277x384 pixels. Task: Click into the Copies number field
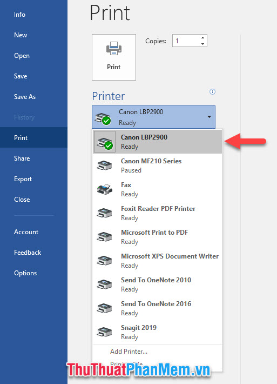(x=186, y=41)
